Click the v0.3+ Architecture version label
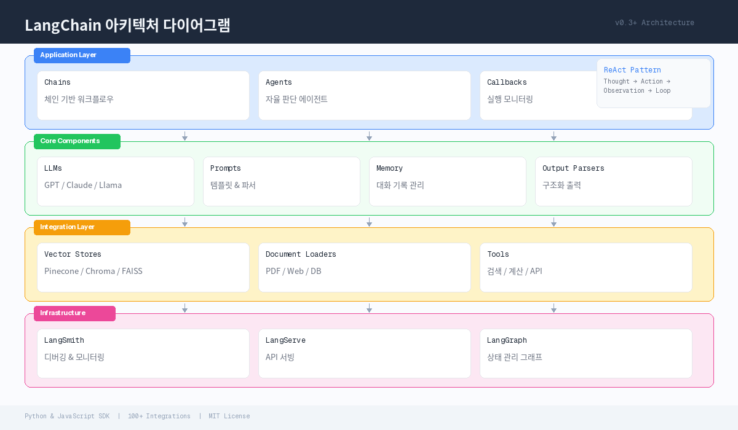 click(x=654, y=23)
